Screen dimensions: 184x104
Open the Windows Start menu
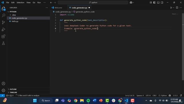click(35, 101)
